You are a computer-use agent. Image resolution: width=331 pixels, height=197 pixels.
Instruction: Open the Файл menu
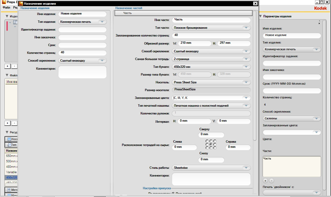coord(6,8)
